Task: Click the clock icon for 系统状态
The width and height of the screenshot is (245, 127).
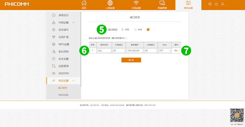Action: [54, 15]
